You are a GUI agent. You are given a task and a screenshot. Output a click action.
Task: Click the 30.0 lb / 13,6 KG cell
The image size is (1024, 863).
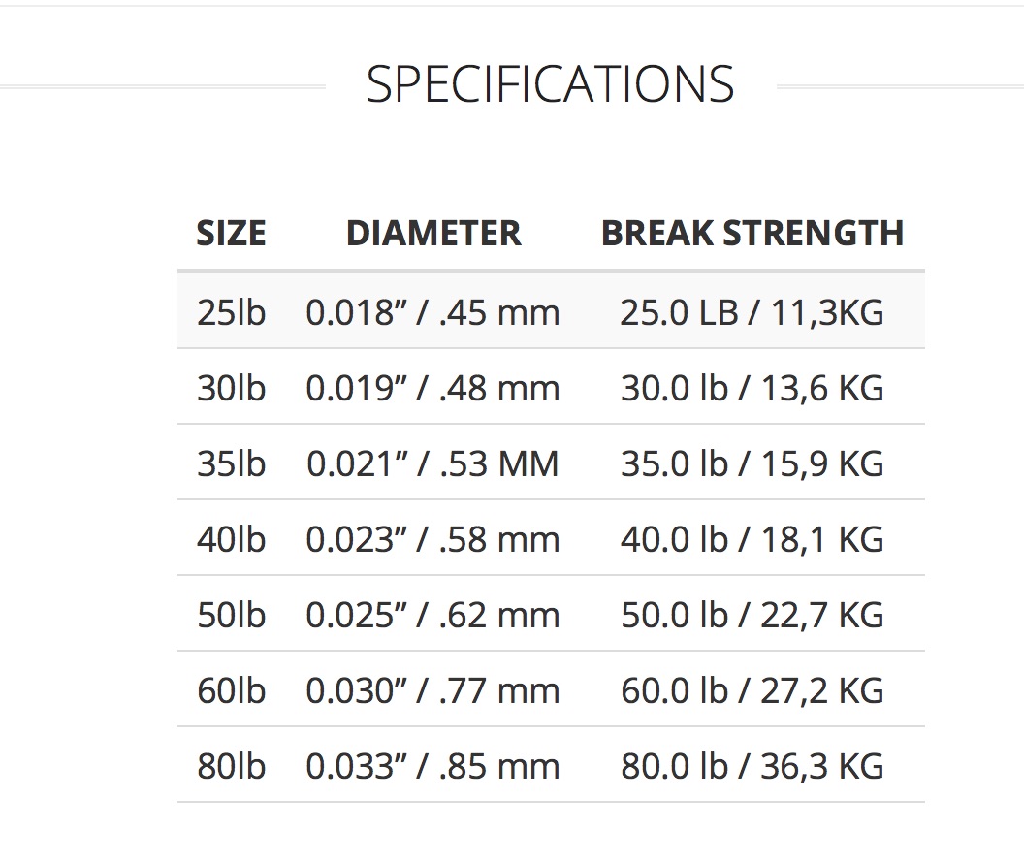point(752,388)
